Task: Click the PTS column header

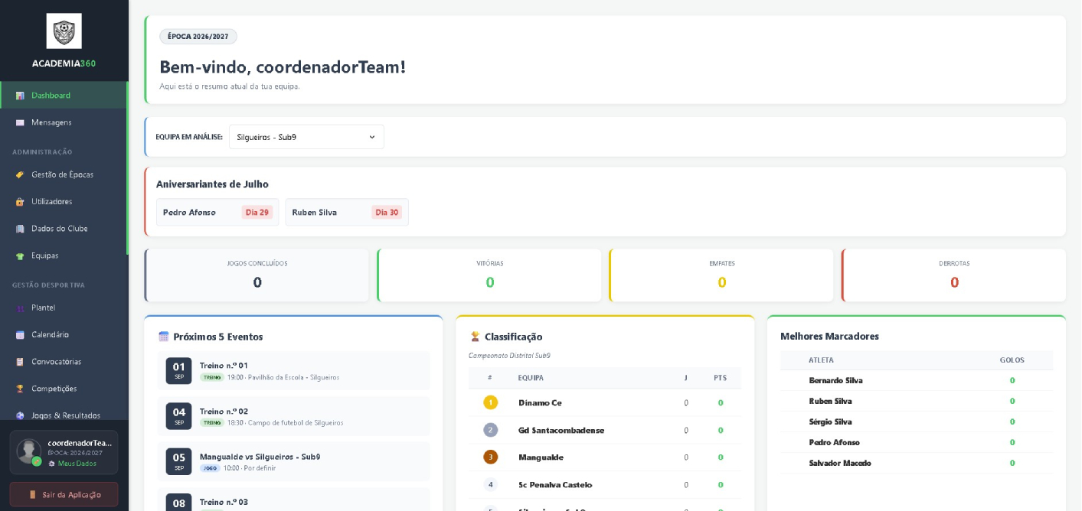Action: [x=720, y=378]
